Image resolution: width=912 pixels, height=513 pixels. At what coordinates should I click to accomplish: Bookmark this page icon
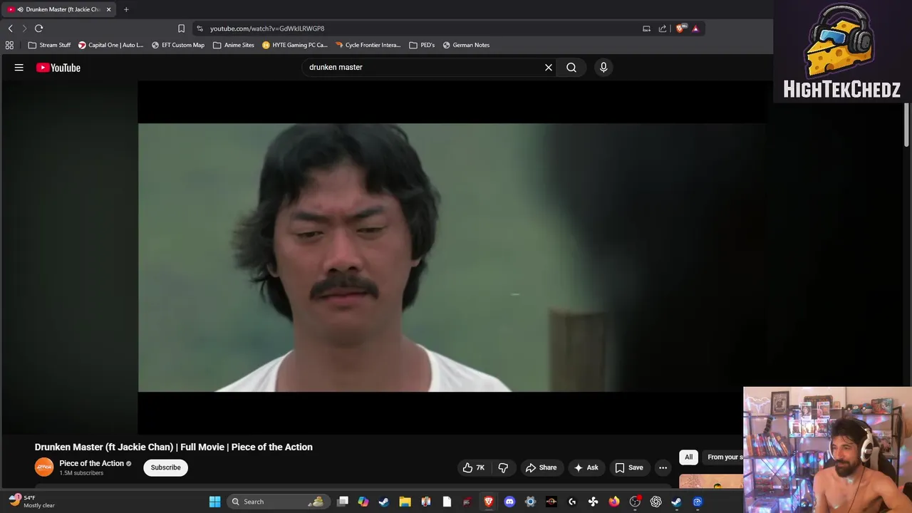coord(181,28)
